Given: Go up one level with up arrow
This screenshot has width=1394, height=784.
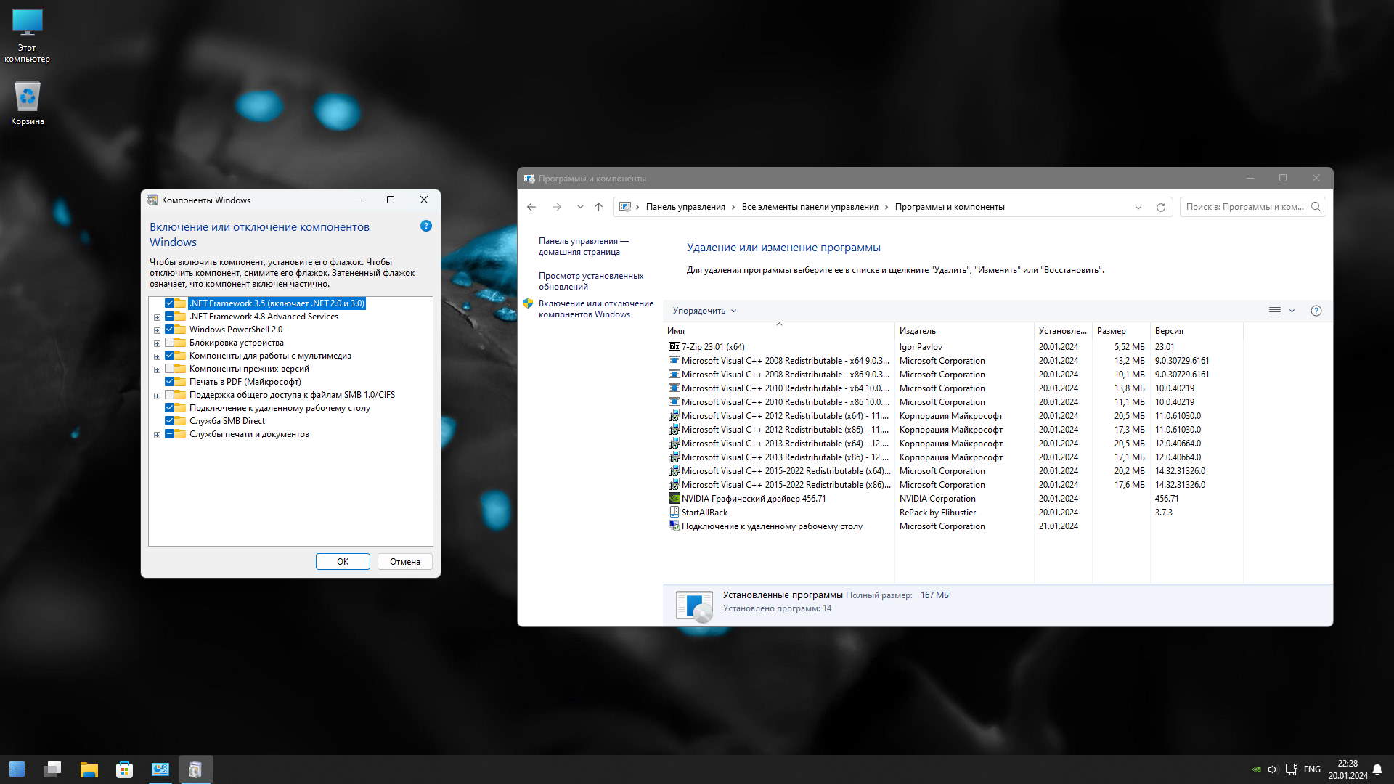Looking at the screenshot, I should [x=598, y=207].
